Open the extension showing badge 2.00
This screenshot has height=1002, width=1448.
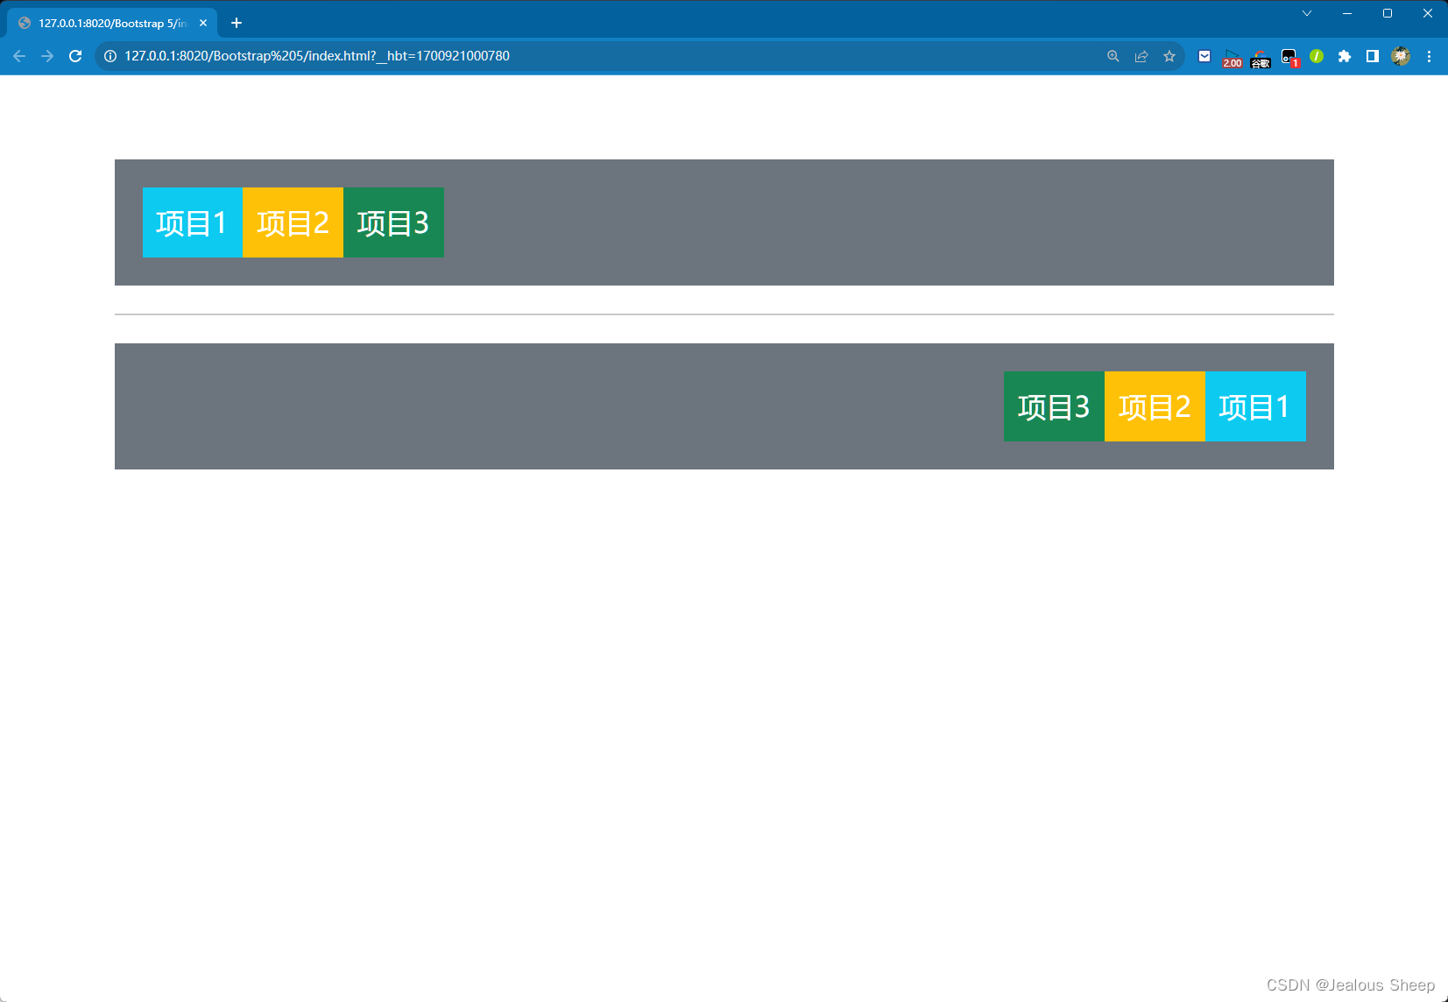point(1232,56)
